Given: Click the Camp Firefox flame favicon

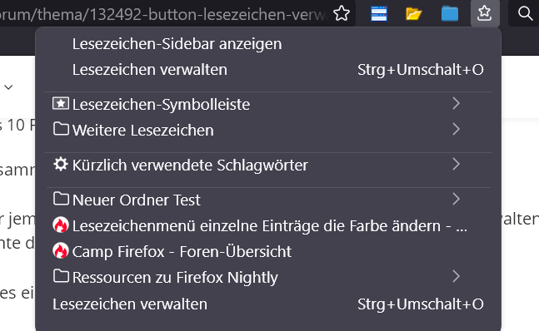Looking at the screenshot, I should [61, 251].
